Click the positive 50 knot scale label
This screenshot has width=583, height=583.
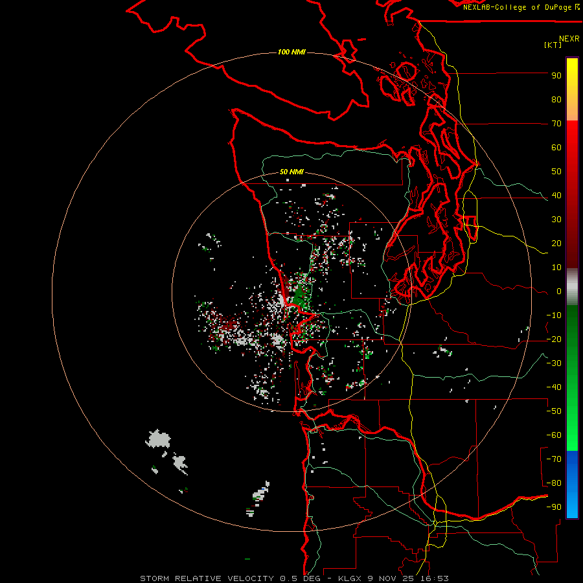point(556,172)
